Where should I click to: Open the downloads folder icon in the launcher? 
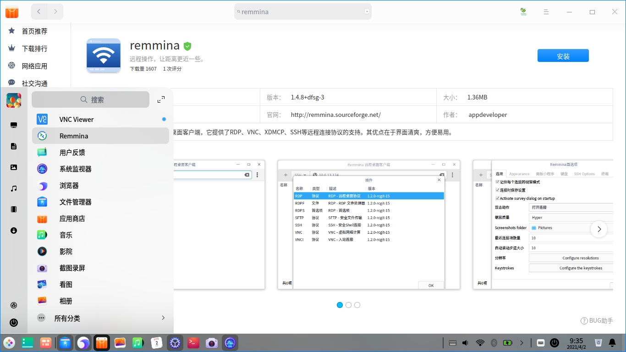tap(14, 231)
